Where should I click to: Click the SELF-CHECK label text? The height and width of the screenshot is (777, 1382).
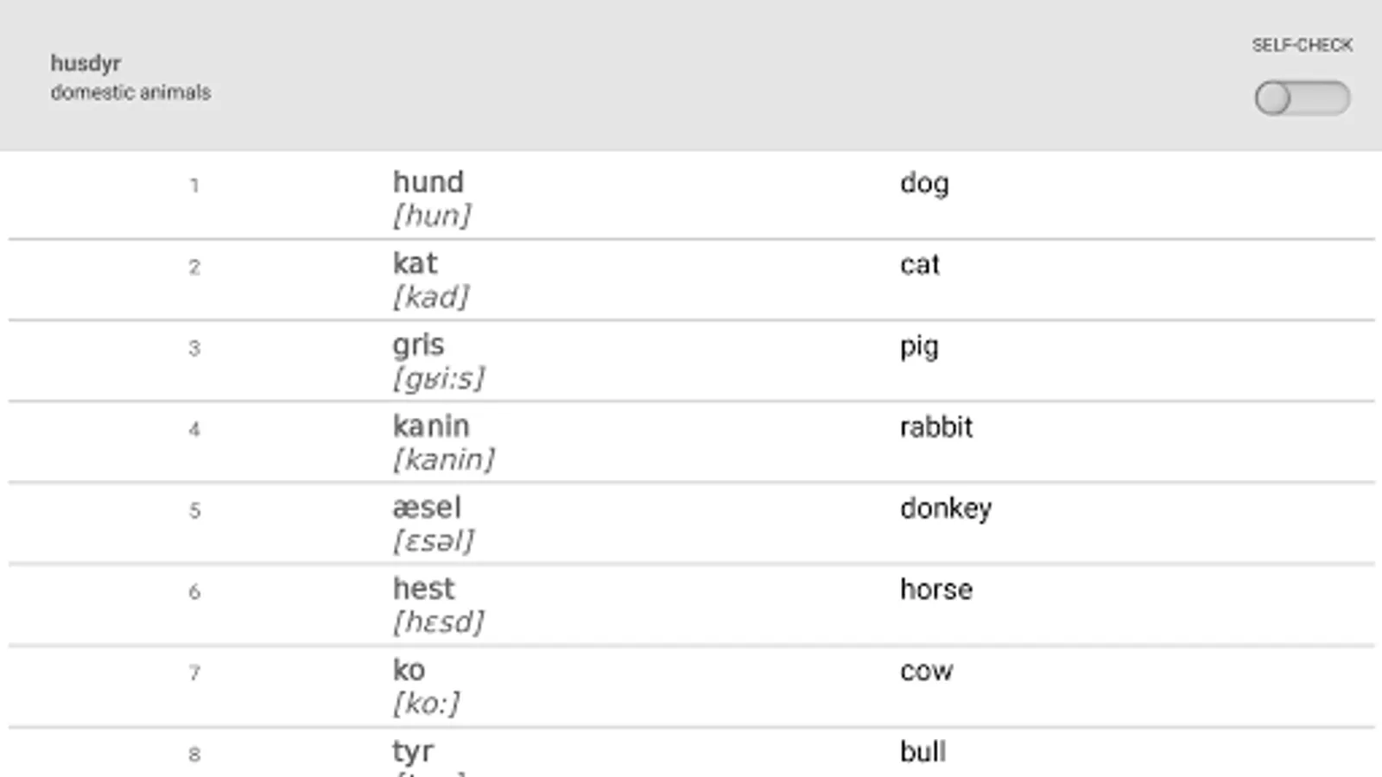(1302, 46)
